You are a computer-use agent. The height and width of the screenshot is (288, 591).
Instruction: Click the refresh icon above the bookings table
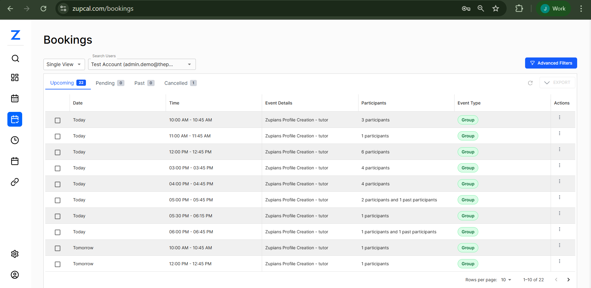tap(530, 83)
